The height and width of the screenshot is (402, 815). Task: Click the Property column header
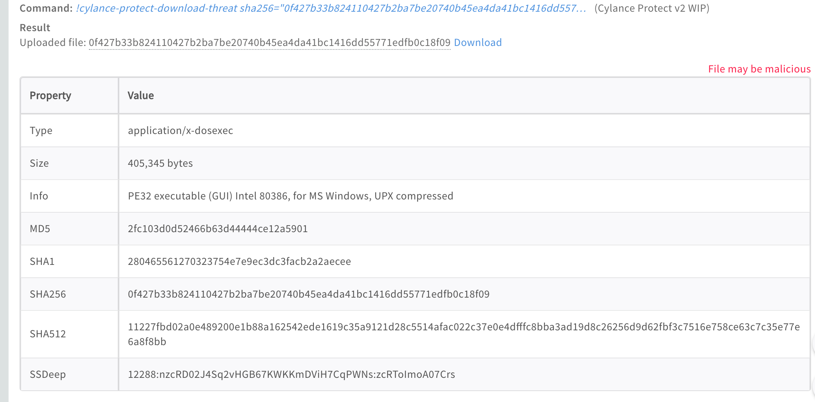(50, 95)
